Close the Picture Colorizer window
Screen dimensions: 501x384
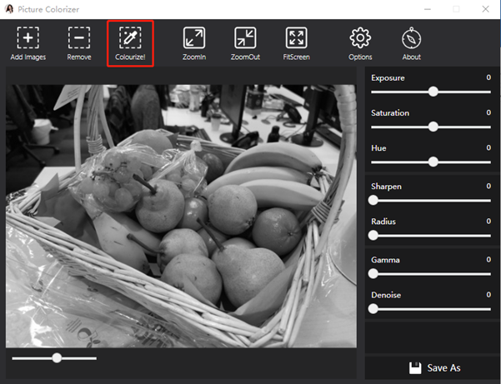[485, 9]
